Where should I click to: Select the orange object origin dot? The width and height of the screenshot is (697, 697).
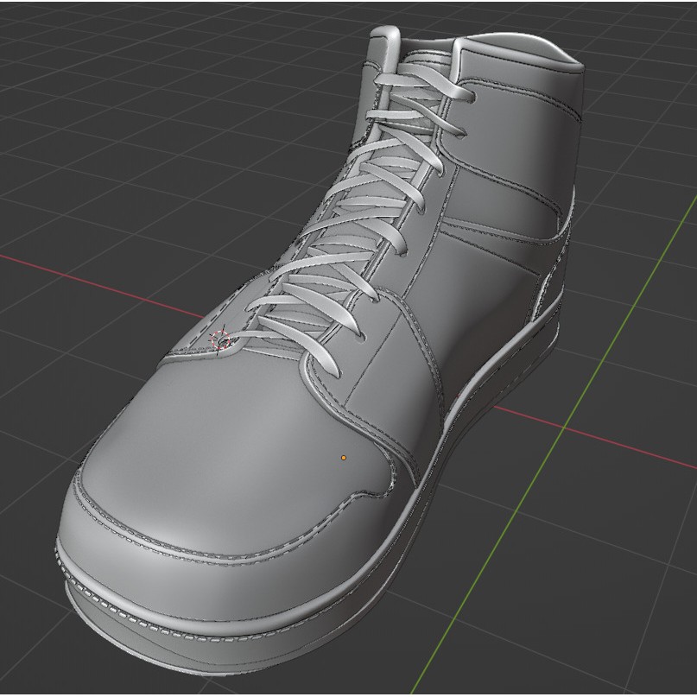(x=343, y=458)
